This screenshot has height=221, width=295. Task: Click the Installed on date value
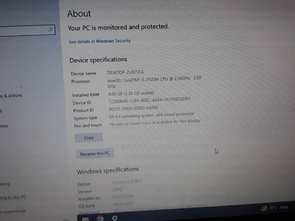(x=123, y=196)
